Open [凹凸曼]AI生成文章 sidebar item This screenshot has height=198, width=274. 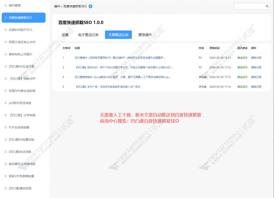21,67
